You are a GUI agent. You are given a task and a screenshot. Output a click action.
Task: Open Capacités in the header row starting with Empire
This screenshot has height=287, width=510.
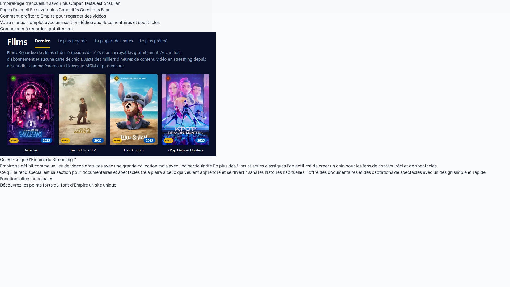point(81,3)
